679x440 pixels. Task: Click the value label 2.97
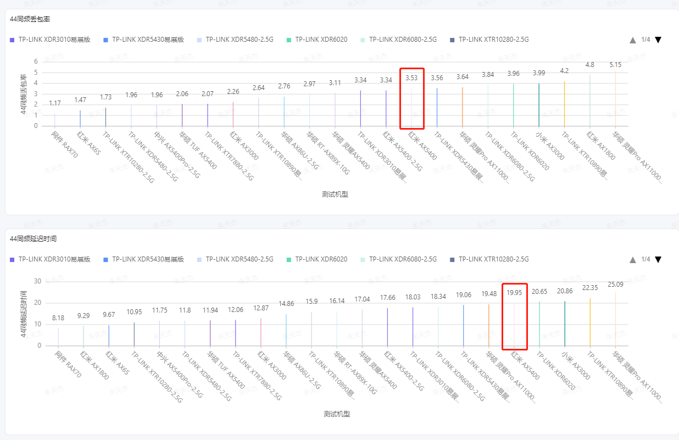click(310, 85)
